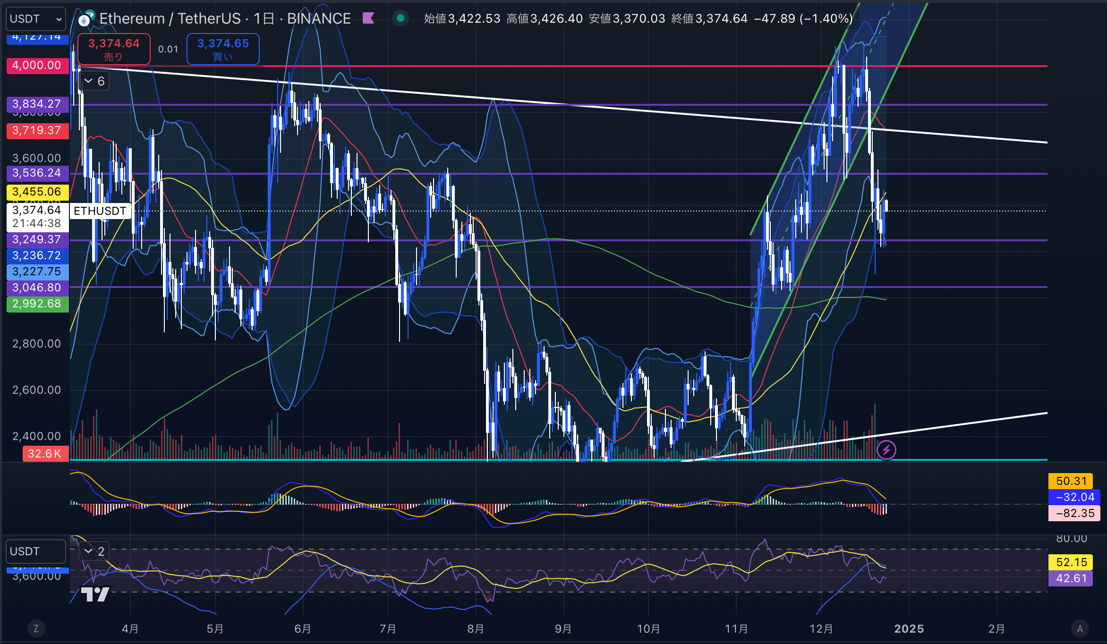Click the 42.61 purple RSI value label

pos(1071,578)
